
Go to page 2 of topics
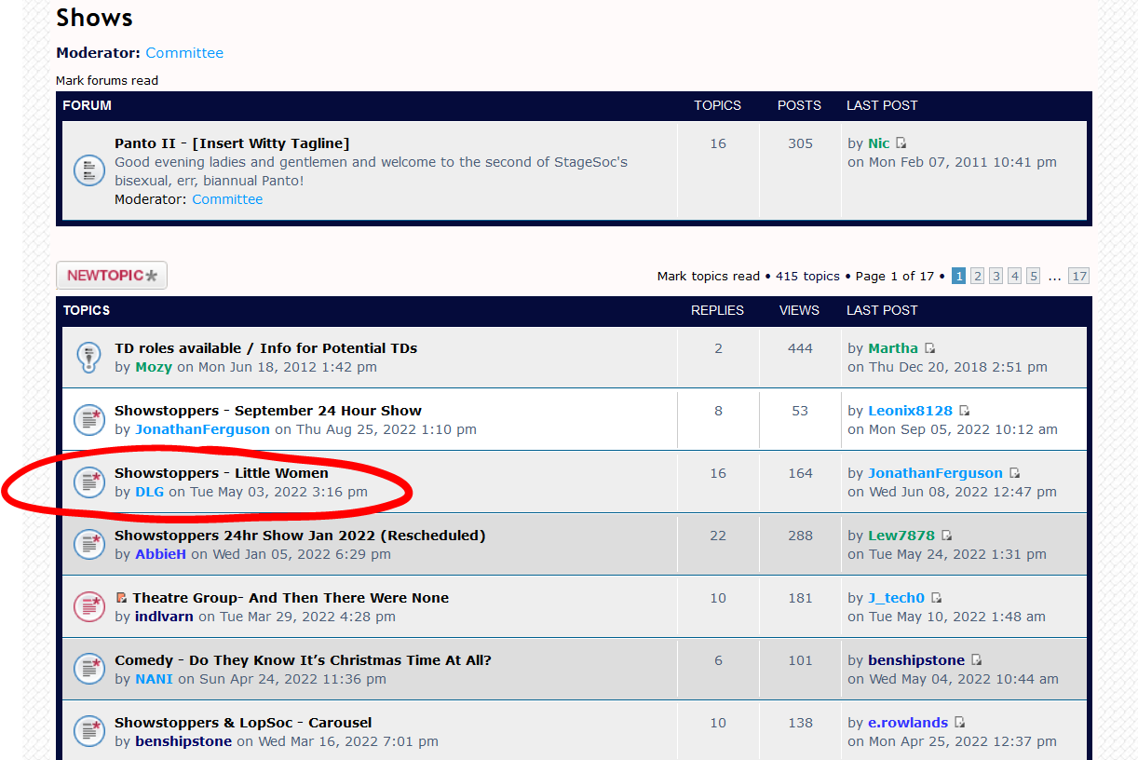point(977,276)
